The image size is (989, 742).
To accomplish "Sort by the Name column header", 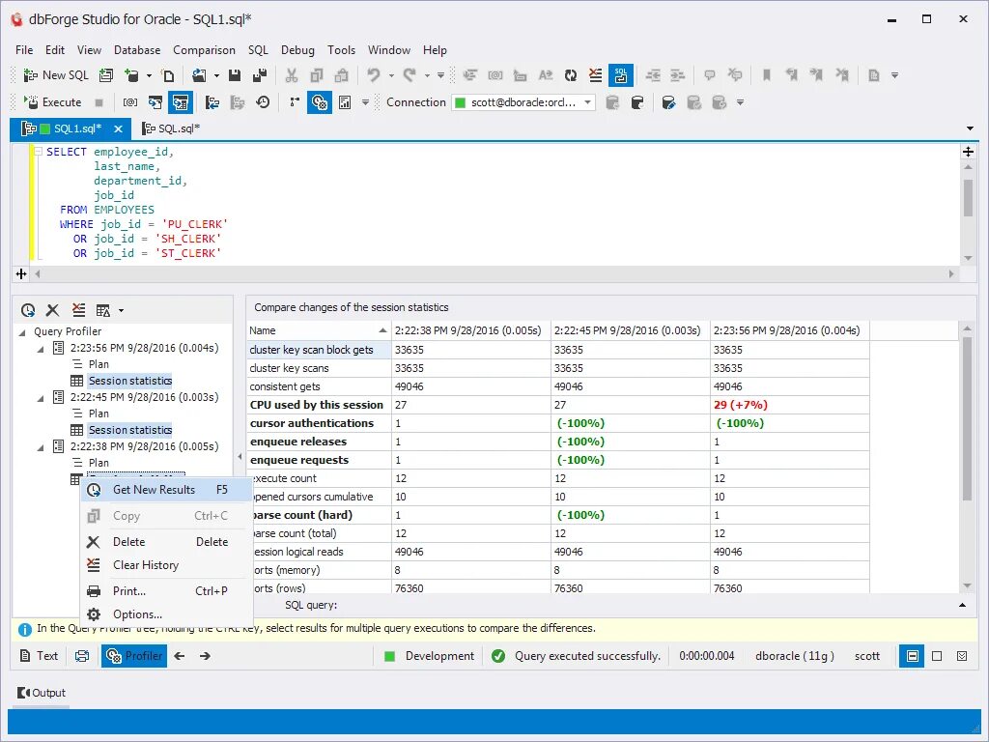I will [x=319, y=330].
